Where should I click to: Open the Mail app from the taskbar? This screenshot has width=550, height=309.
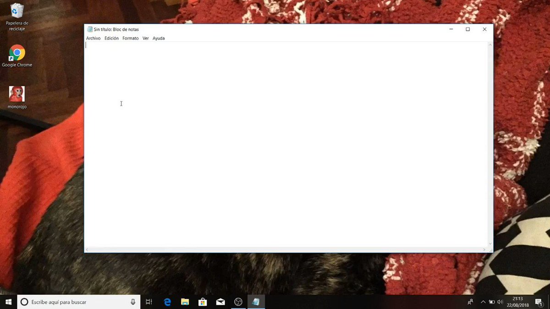click(220, 302)
